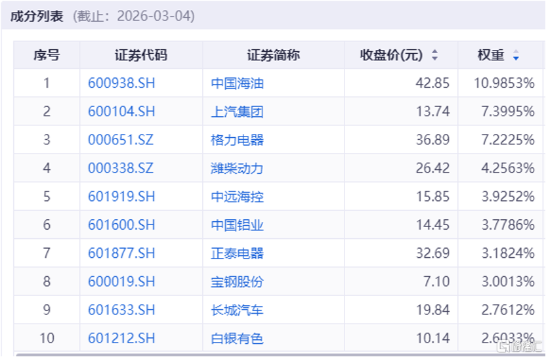Sort by weight column arrows
The image size is (546, 357).
tap(516, 55)
